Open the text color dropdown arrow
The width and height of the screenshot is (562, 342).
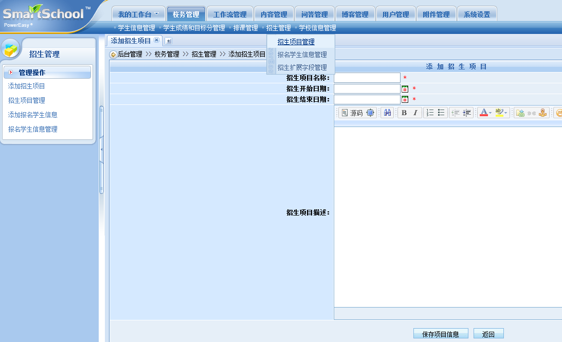490,113
